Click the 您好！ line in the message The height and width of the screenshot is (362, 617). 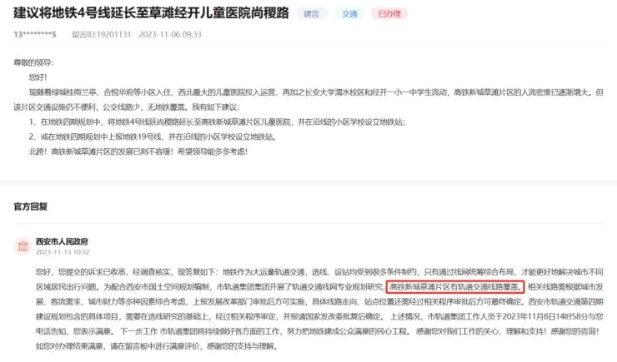[x=38, y=77]
